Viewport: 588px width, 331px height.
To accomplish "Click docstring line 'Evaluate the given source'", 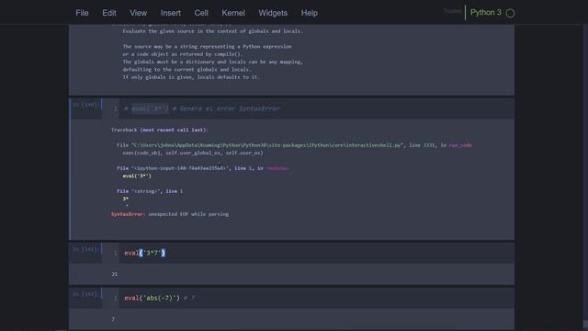I will [x=212, y=31].
